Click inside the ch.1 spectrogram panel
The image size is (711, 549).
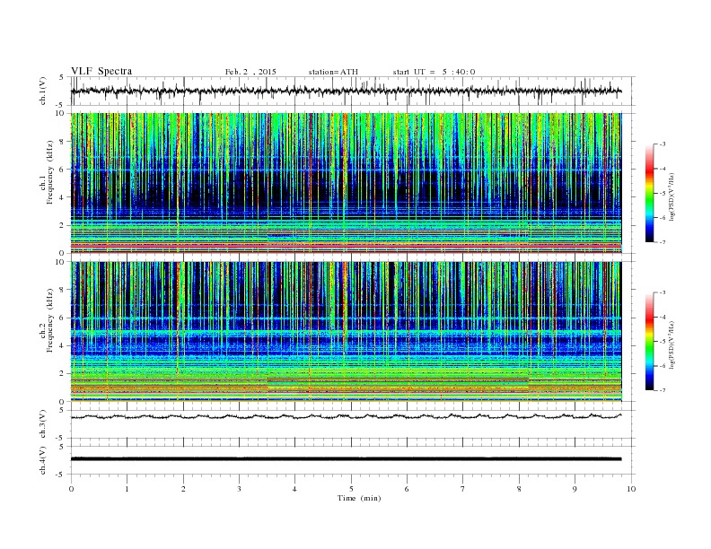click(346, 183)
